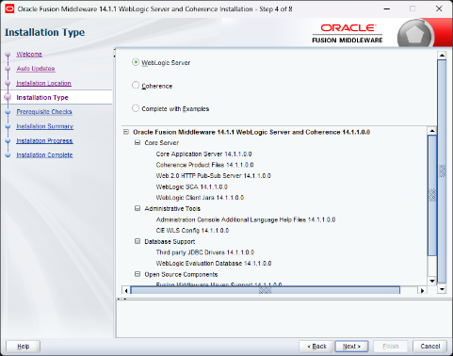Jump to Installation Location step
The height and width of the screenshot is (356, 453).
click(x=43, y=83)
